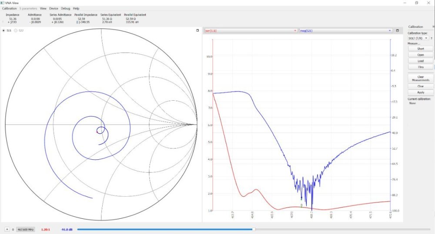Open the Calibration menu

click(x=9, y=8)
